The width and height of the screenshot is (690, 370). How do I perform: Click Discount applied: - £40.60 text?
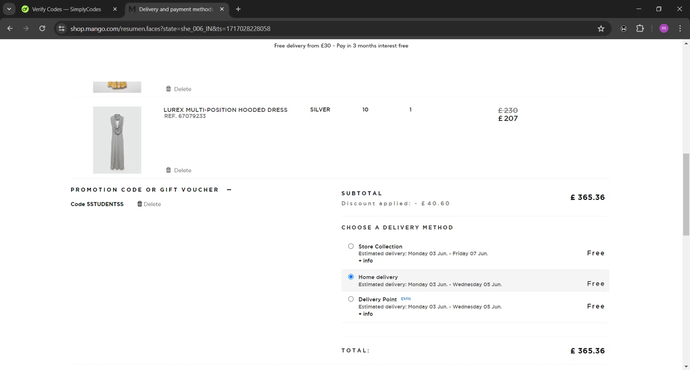(x=396, y=203)
